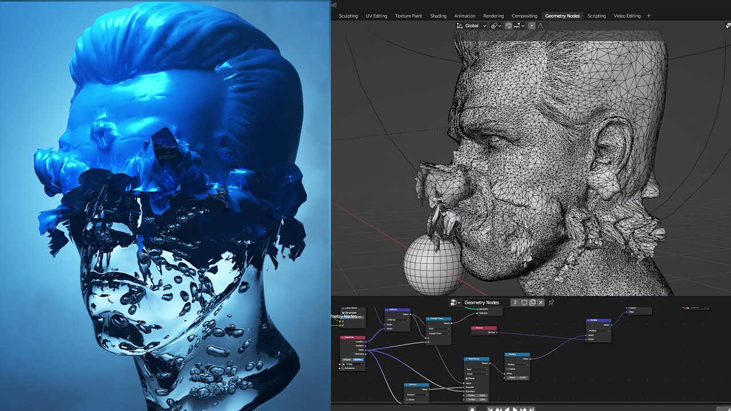Click the node group user count 2

515,303
